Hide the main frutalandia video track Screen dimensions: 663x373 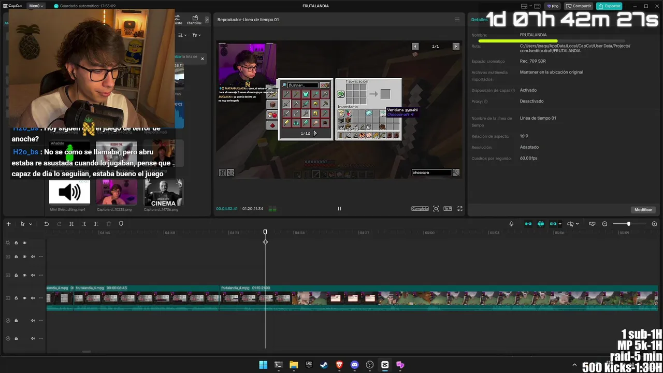(x=24, y=298)
